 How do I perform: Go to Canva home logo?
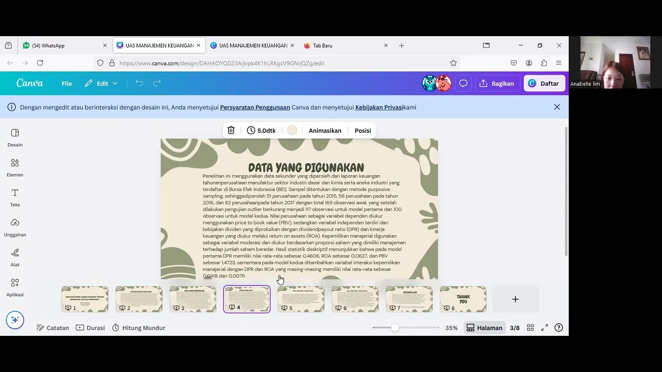pyautogui.click(x=30, y=83)
